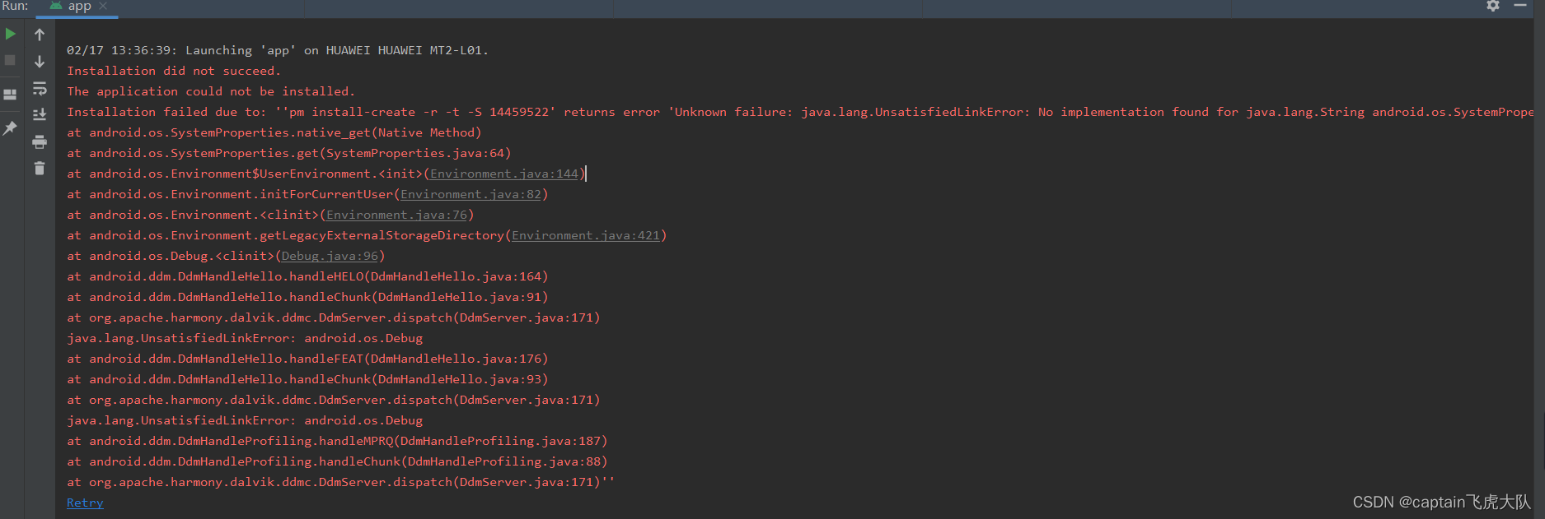
Task: Print the console output
Action: pyautogui.click(x=40, y=142)
